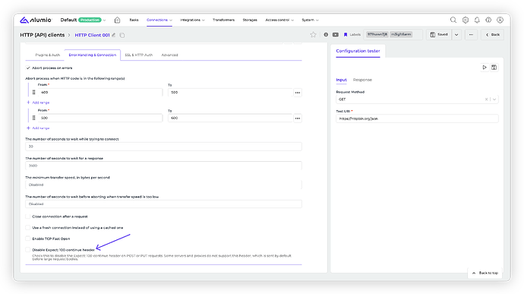Click the Saved button
This screenshot has height=294, width=524.
tap(439, 35)
